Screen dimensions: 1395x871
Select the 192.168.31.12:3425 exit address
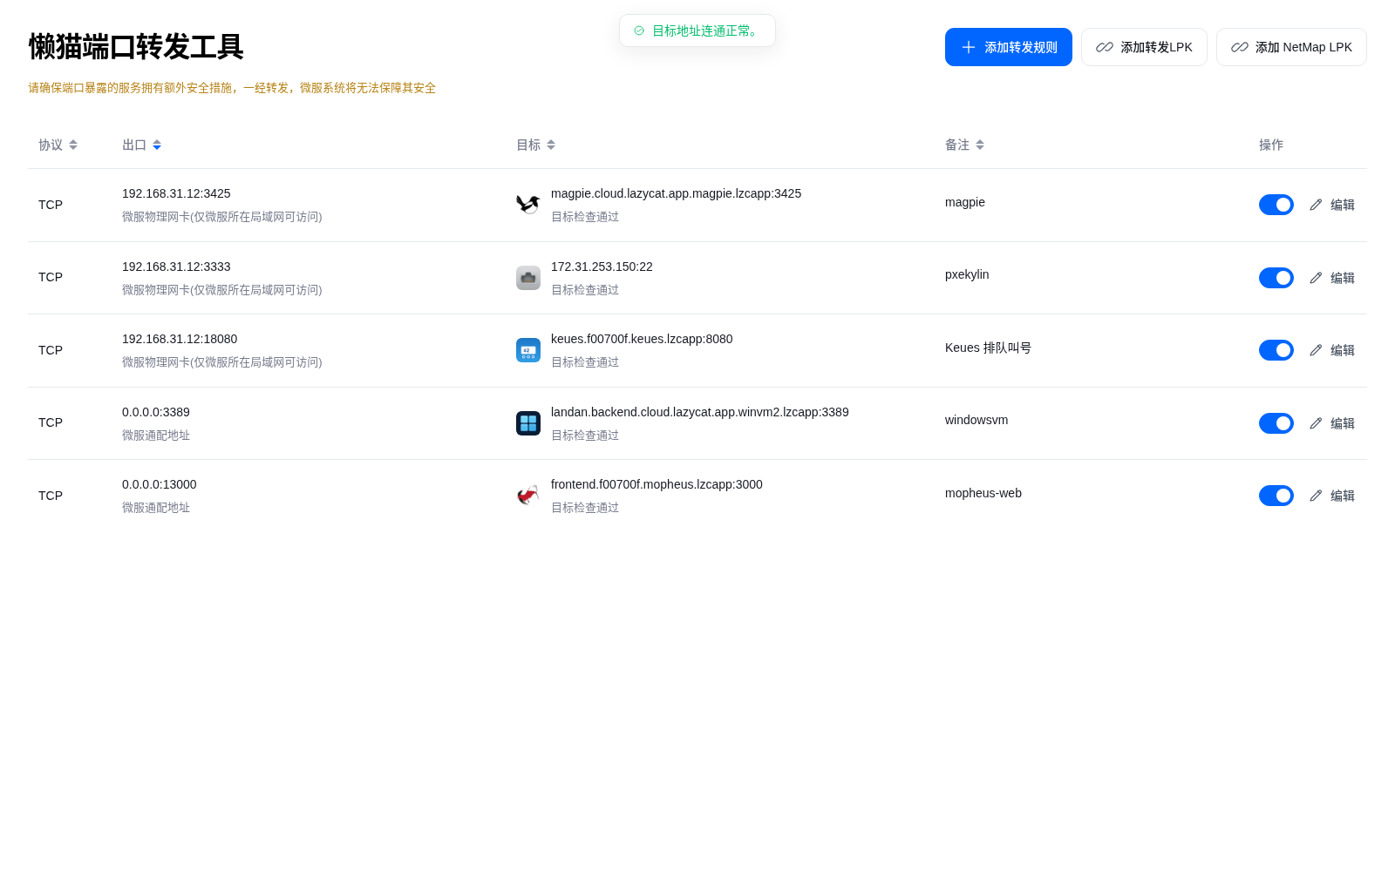point(176,193)
